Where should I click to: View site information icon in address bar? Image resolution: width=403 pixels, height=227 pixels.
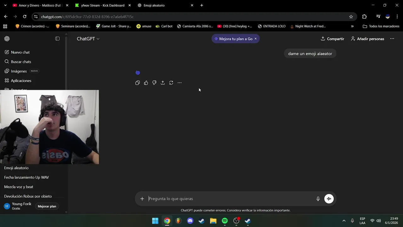pos(36,17)
